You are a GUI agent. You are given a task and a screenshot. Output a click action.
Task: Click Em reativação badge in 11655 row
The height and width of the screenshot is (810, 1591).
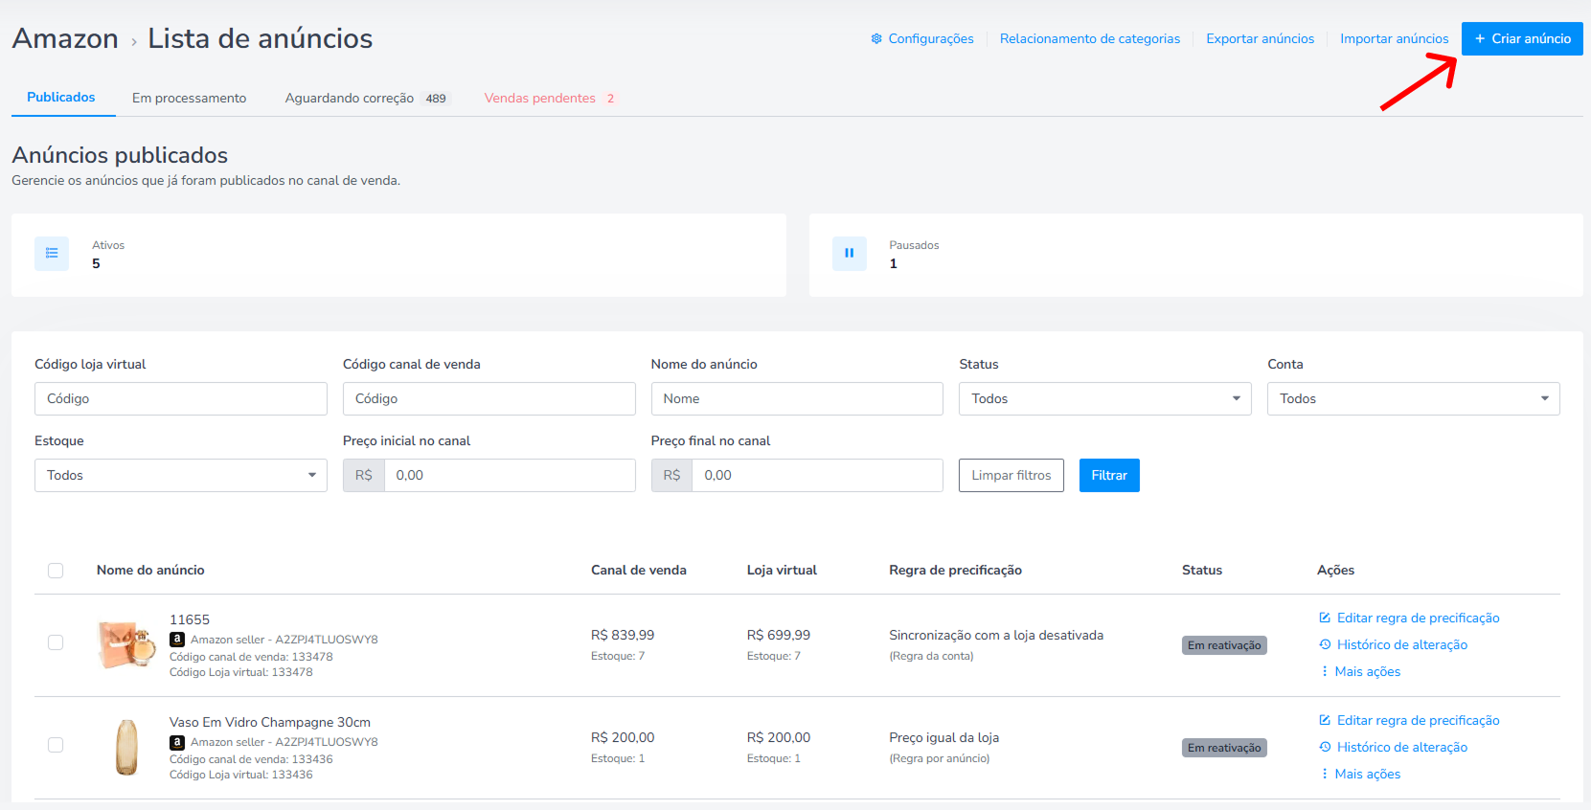click(x=1224, y=645)
